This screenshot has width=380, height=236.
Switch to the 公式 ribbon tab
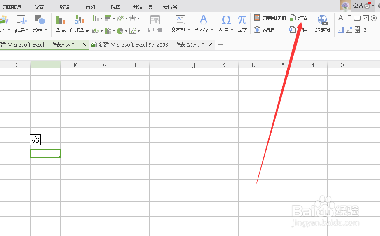(x=39, y=7)
